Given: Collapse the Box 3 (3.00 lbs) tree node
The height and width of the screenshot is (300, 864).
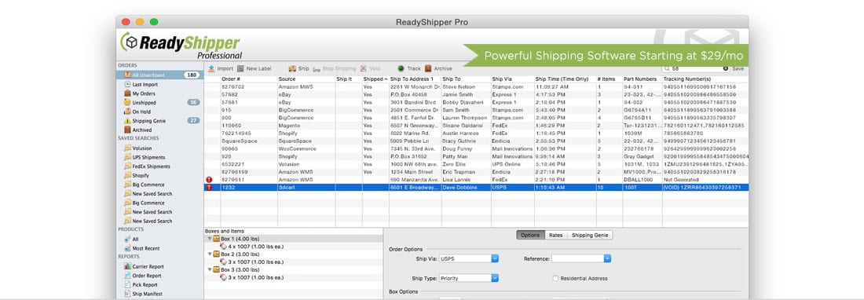Looking at the screenshot, I should click(210, 269).
